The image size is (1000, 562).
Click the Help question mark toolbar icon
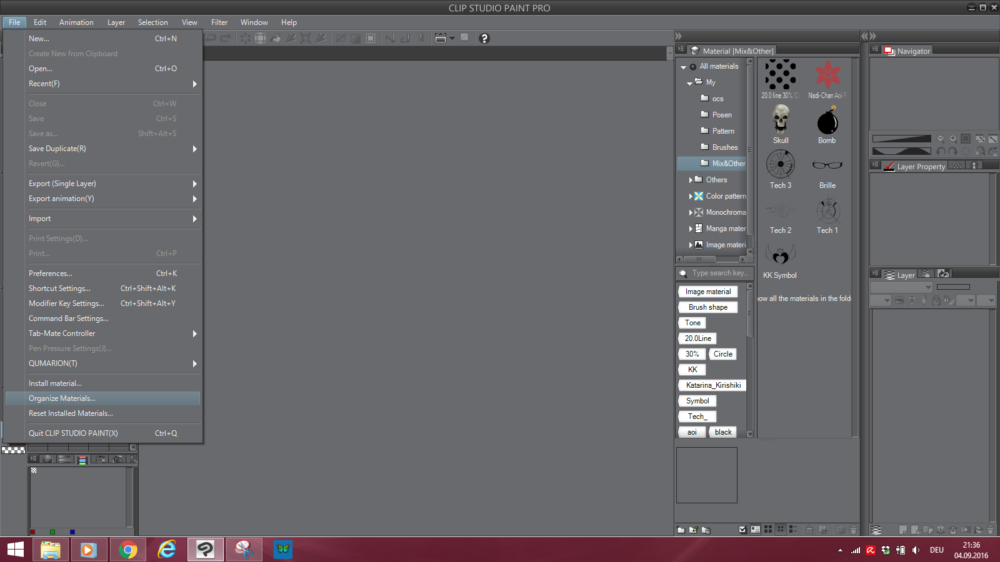[484, 38]
